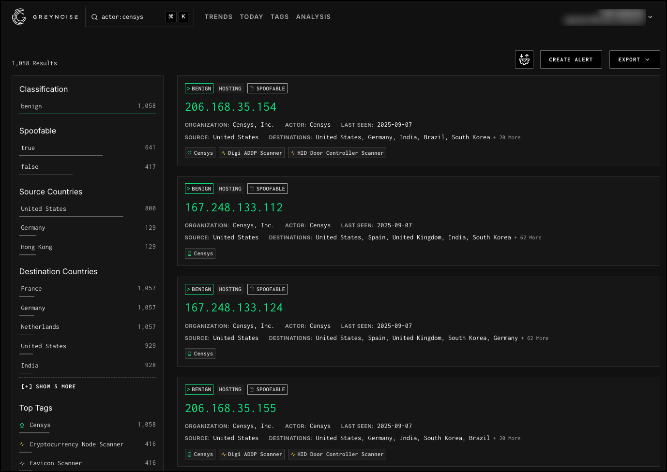667x472 pixels.
Task: Select Favicon Scanner top tag
Action: pos(88,463)
